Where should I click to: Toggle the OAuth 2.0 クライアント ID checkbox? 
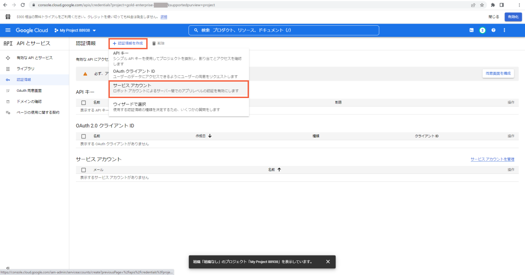(83, 136)
